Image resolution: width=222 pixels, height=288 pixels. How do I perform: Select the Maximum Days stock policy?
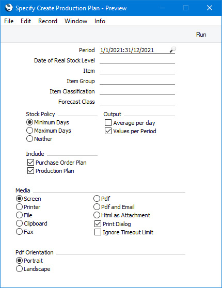[x=29, y=131]
